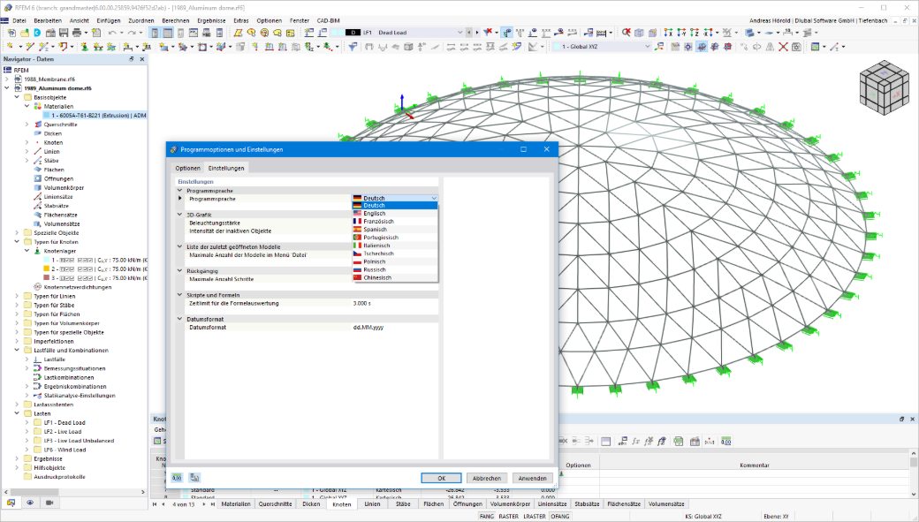Select Französisch from language list
The width and height of the screenshot is (919, 522).
click(x=394, y=222)
